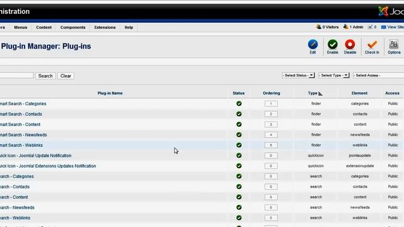Sort by Element column header

point(359,93)
